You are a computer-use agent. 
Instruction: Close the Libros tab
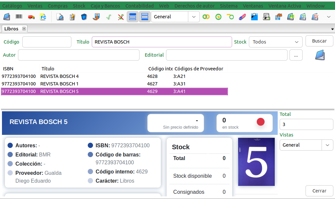pyautogui.click(x=24, y=28)
